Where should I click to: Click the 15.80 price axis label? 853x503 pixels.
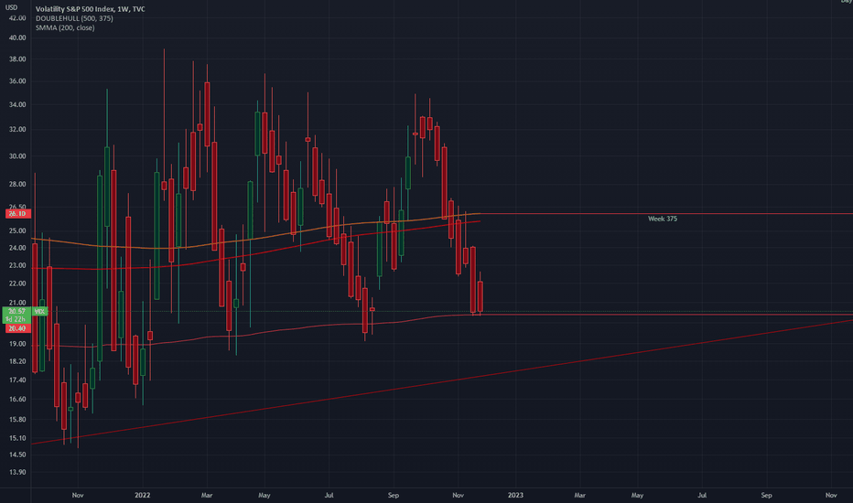[17, 419]
